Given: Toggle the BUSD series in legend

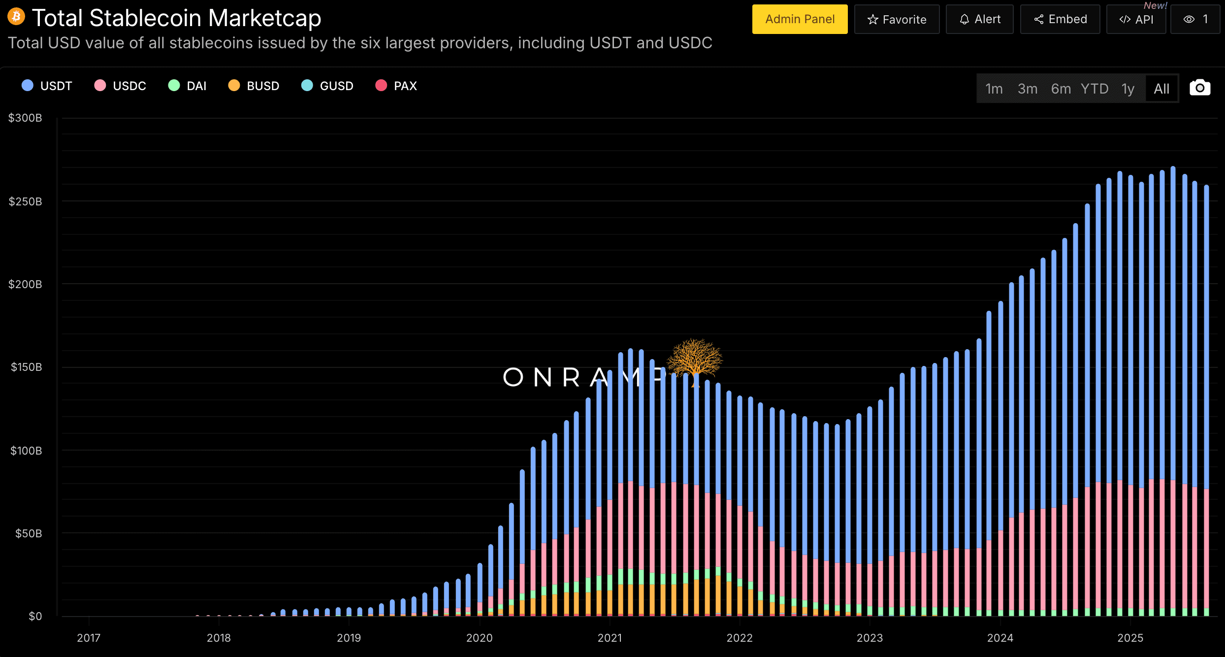Looking at the screenshot, I should (x=254, y=86).
